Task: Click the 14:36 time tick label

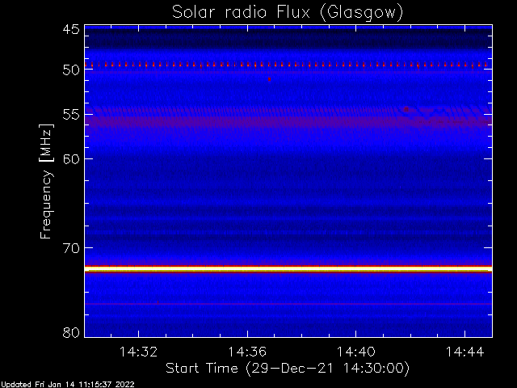Action: pyautogui.click(x=247, y=352)
